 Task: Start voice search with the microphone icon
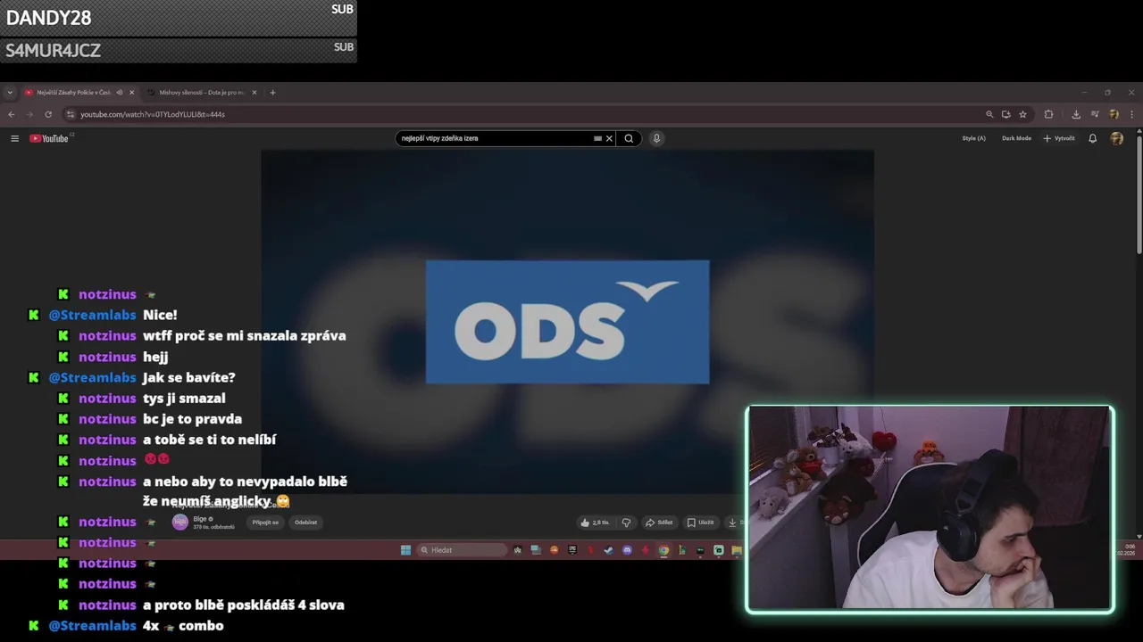point(656,138)
